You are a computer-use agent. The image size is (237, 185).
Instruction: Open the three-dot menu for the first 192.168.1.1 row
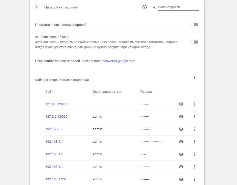tap(195, 154)
